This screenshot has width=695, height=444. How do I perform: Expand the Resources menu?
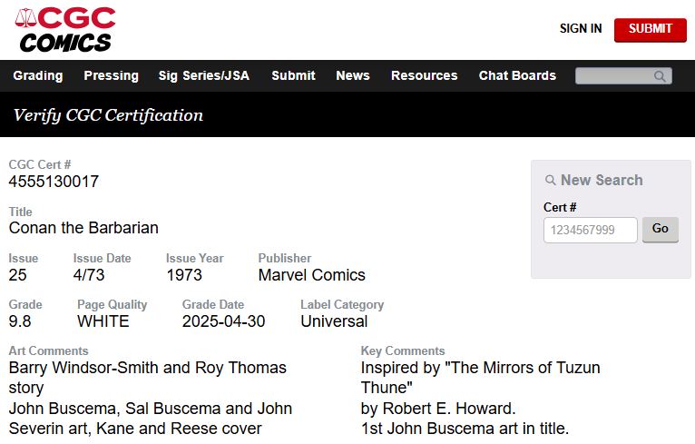pyautogui.click(x=424, y=75)
